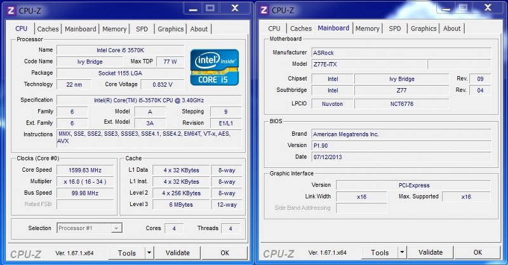The height and width of the screenshot is (265, 508).
Task: Click the Intel Core i5 logo badge
Action: 215,67
